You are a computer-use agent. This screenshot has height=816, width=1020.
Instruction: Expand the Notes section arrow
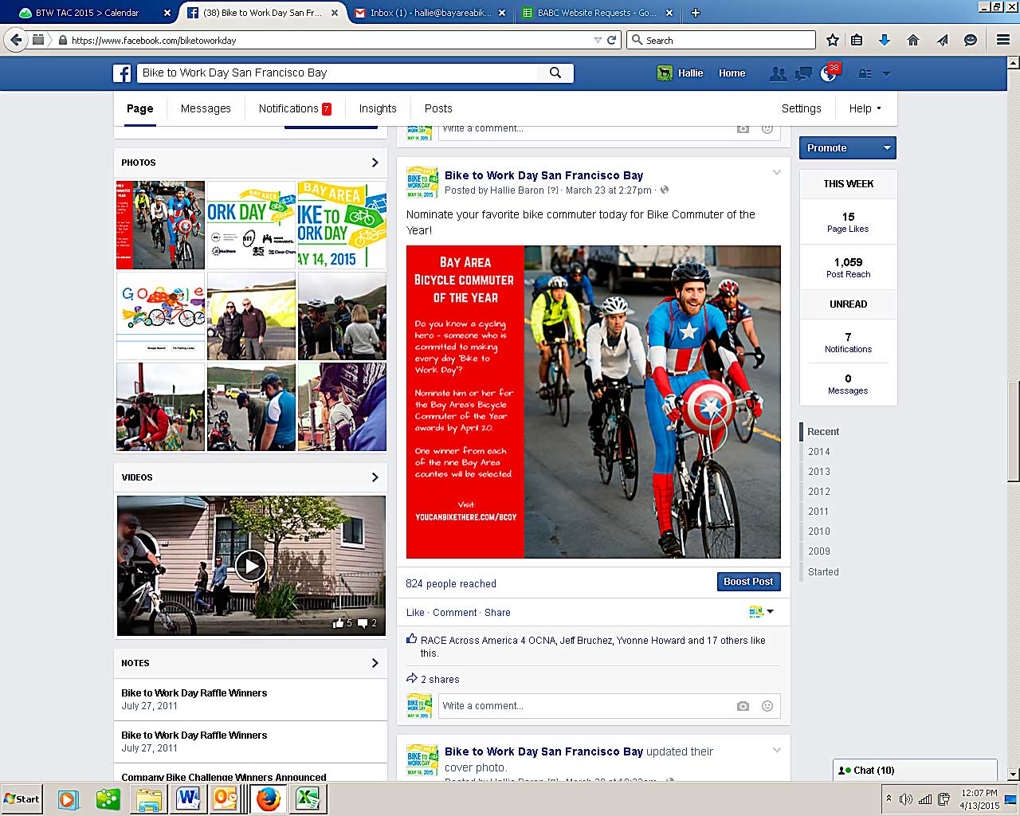[x=375, y=663]
